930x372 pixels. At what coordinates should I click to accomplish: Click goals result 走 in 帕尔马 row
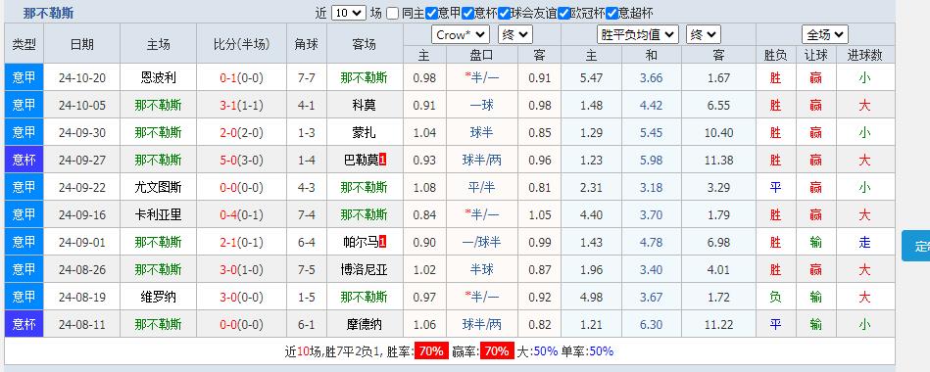(864, 242)
